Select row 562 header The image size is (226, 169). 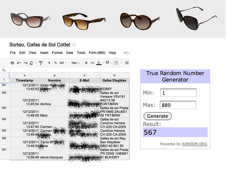(5, 99)
